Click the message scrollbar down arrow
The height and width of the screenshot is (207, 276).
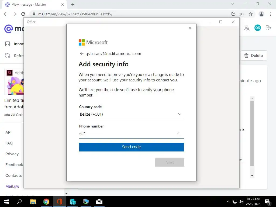(x=252, y=176)
